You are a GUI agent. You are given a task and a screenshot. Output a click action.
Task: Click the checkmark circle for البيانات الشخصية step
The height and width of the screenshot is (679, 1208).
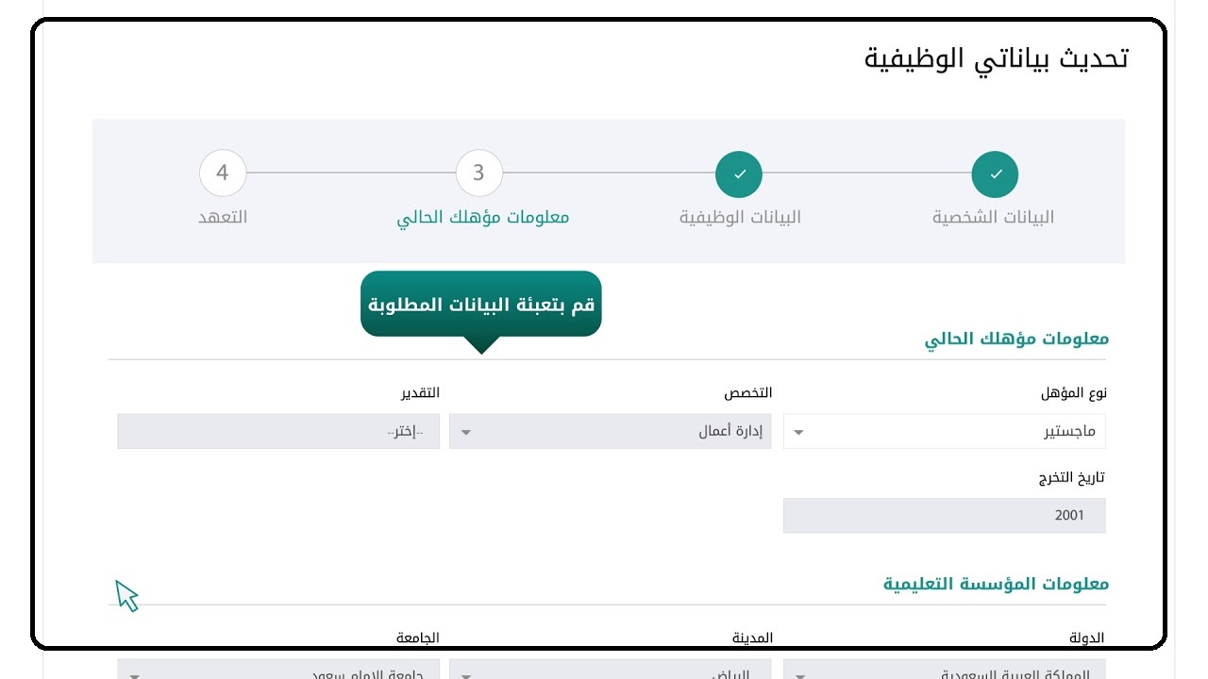coord(995,174)
